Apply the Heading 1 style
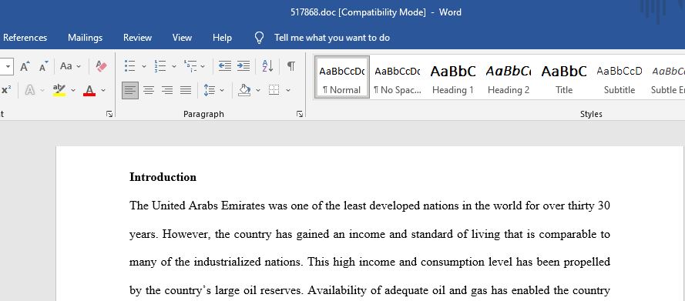This screenshot has height=301, width=685. pos(453,77)
